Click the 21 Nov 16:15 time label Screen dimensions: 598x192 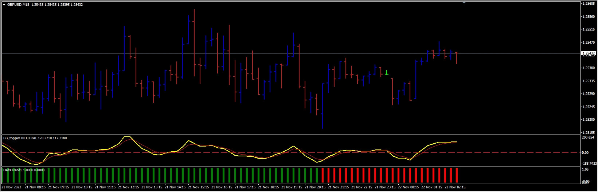[x=222, y=188]
